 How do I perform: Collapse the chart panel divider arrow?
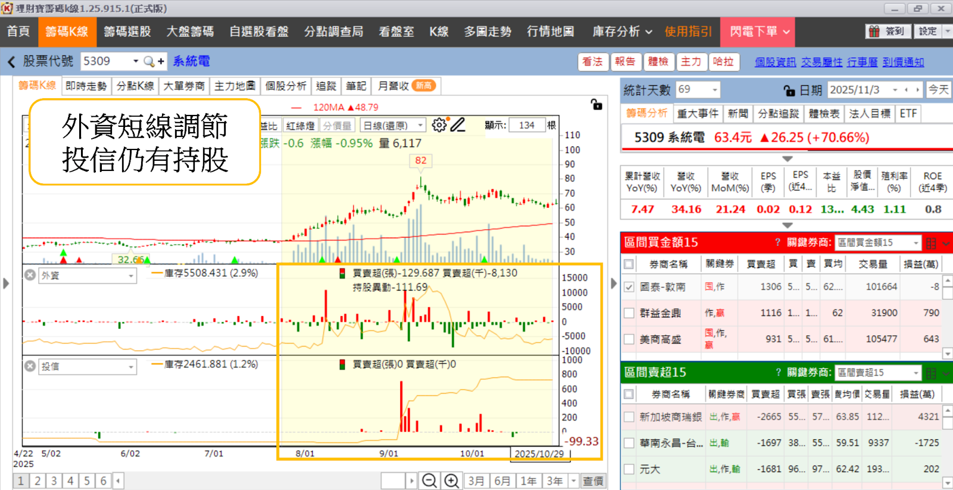point(614,283)
